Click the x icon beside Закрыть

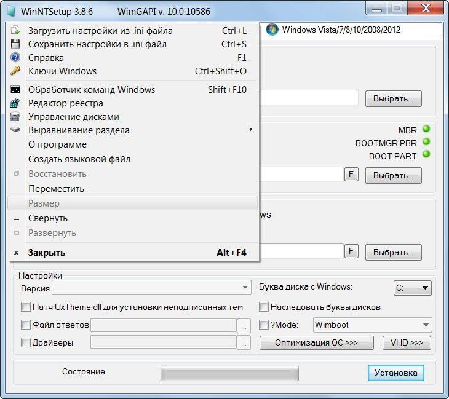[x=17, y=253]
